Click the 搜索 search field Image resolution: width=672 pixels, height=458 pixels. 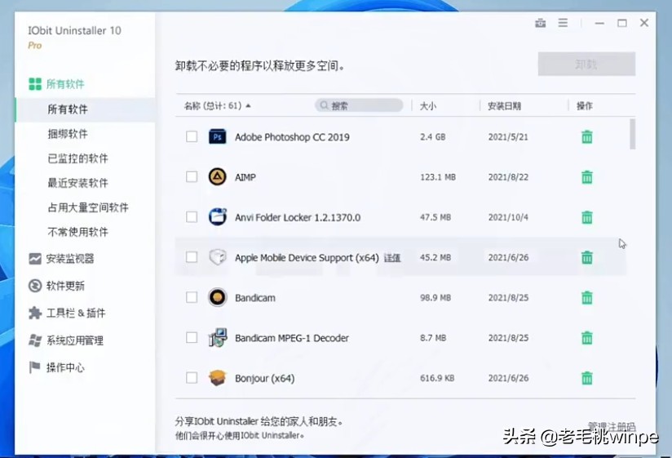[x=359, y=105]
